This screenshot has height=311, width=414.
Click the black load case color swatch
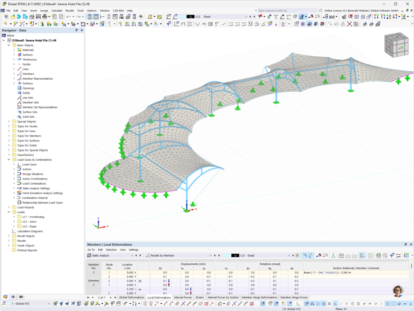coord(191,17)
